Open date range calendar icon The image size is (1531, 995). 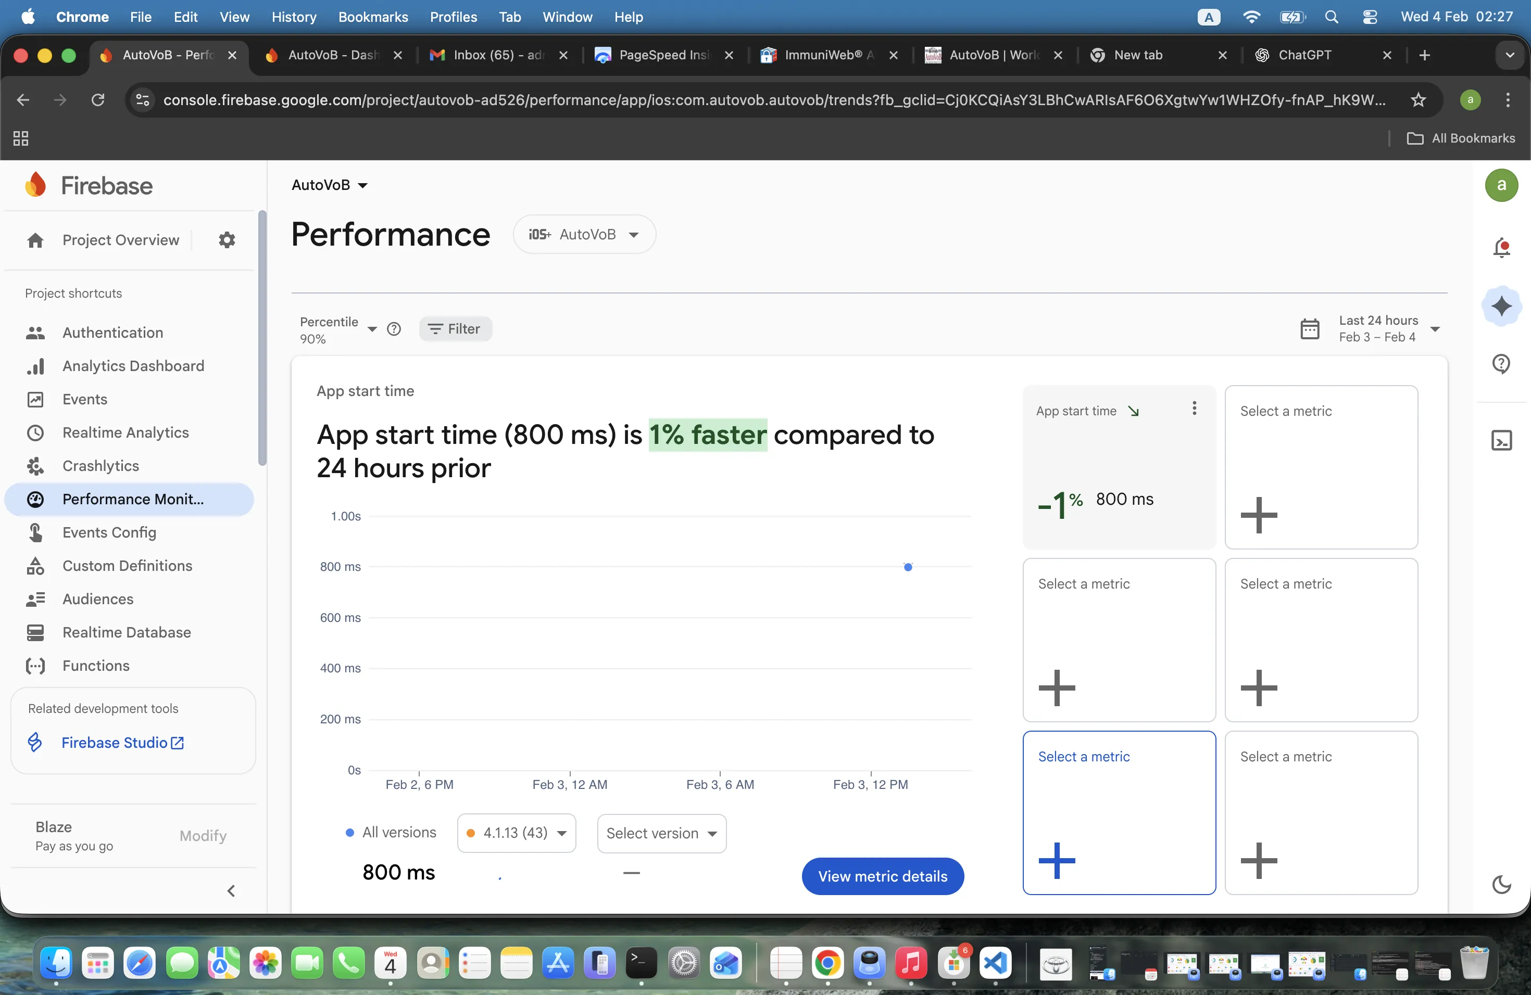point(1310,329)
